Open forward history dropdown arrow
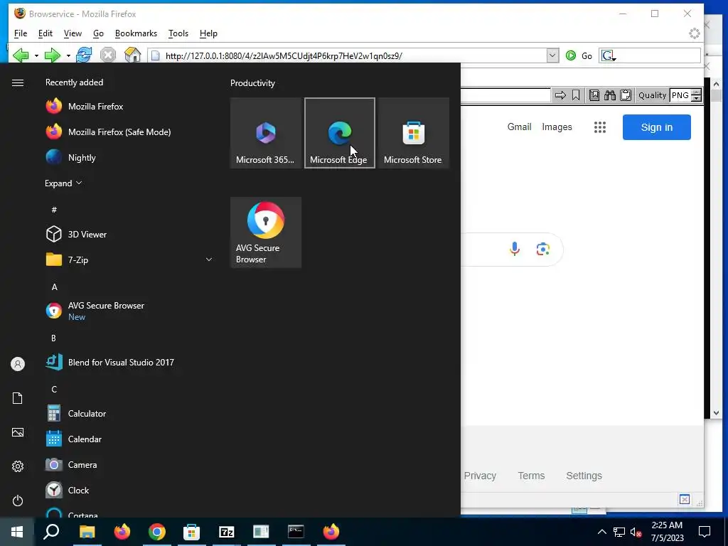Image resolution: width=728 pixels, height=546 pixels. coord(68,55)
